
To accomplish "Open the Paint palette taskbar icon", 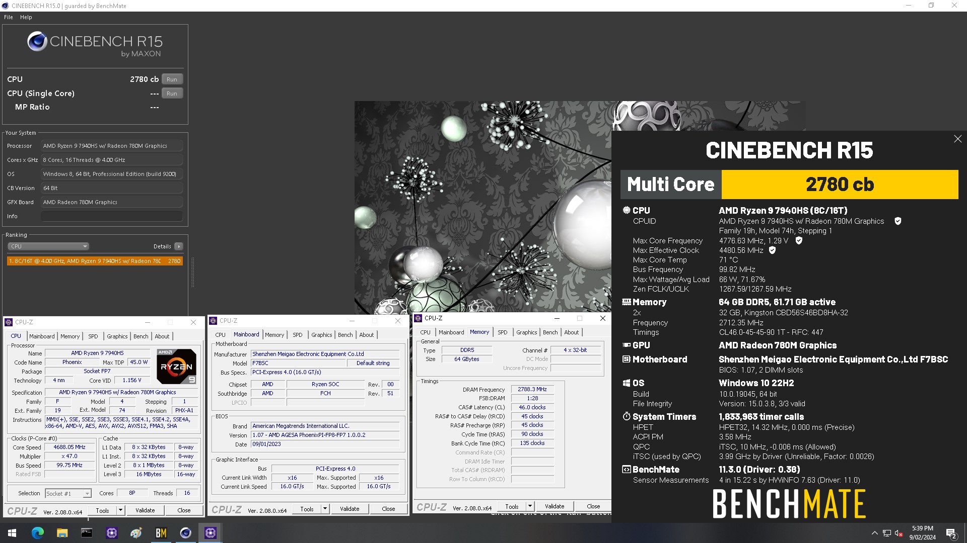I will click(136, 533).
